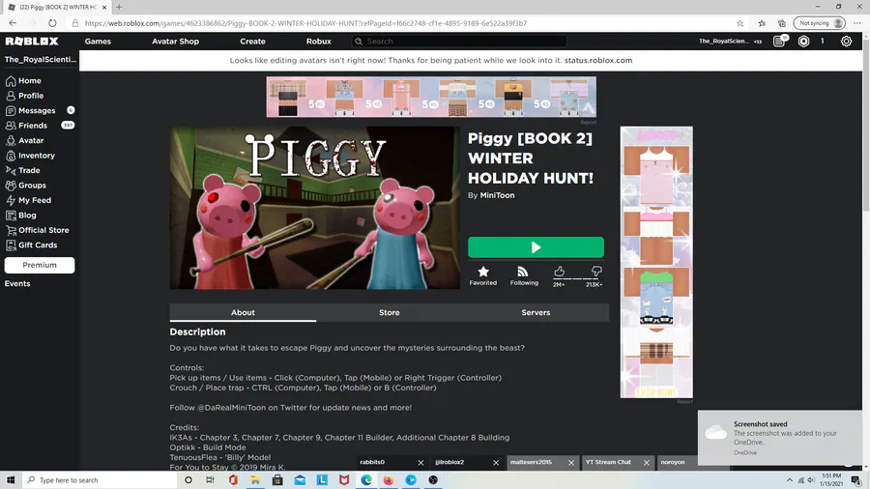Viewport: 870px width, 489px height.
Task: Open a new browser tab with plus button
Action: tap(119, 7)
